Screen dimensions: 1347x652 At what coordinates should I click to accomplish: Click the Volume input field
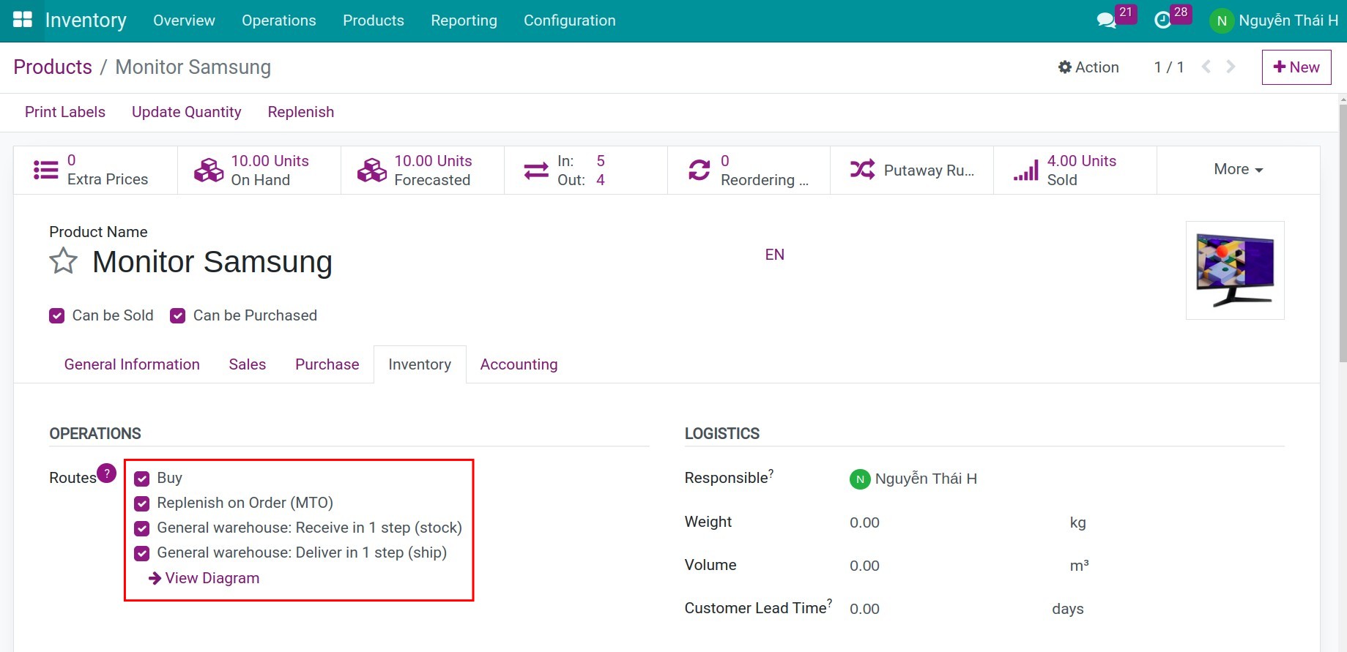pyautogui.click(x=952, y=566)
